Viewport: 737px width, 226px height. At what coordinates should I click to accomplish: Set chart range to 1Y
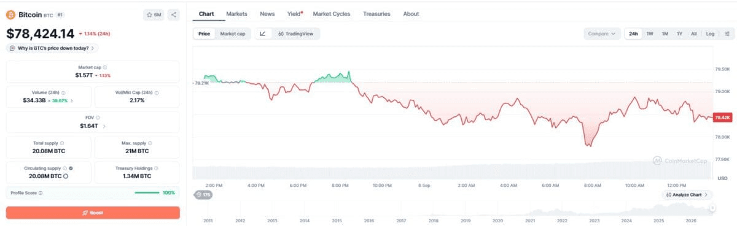click(679, 34)
